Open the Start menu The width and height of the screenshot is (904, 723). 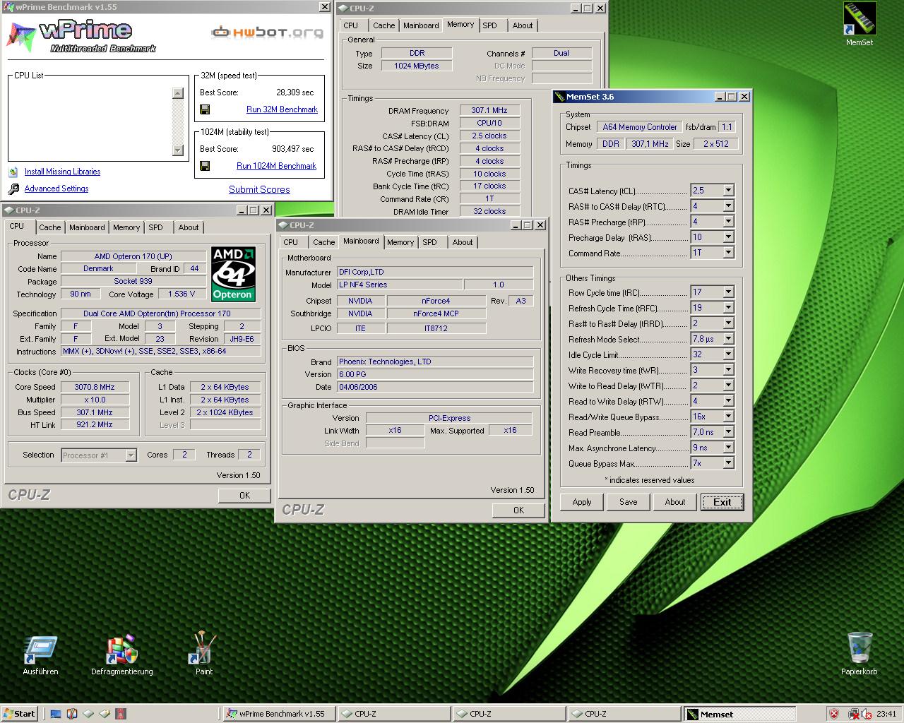coord(19,714)
